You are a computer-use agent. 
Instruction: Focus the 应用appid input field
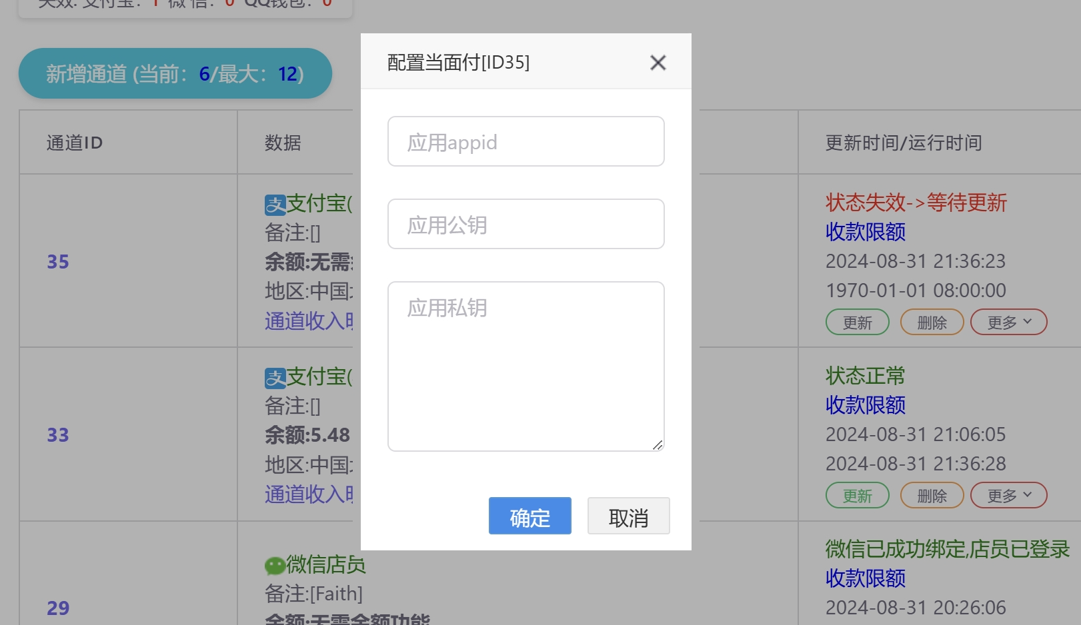[525, 141]
